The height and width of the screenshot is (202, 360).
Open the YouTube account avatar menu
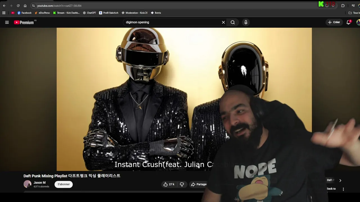(x=358, y=22)
